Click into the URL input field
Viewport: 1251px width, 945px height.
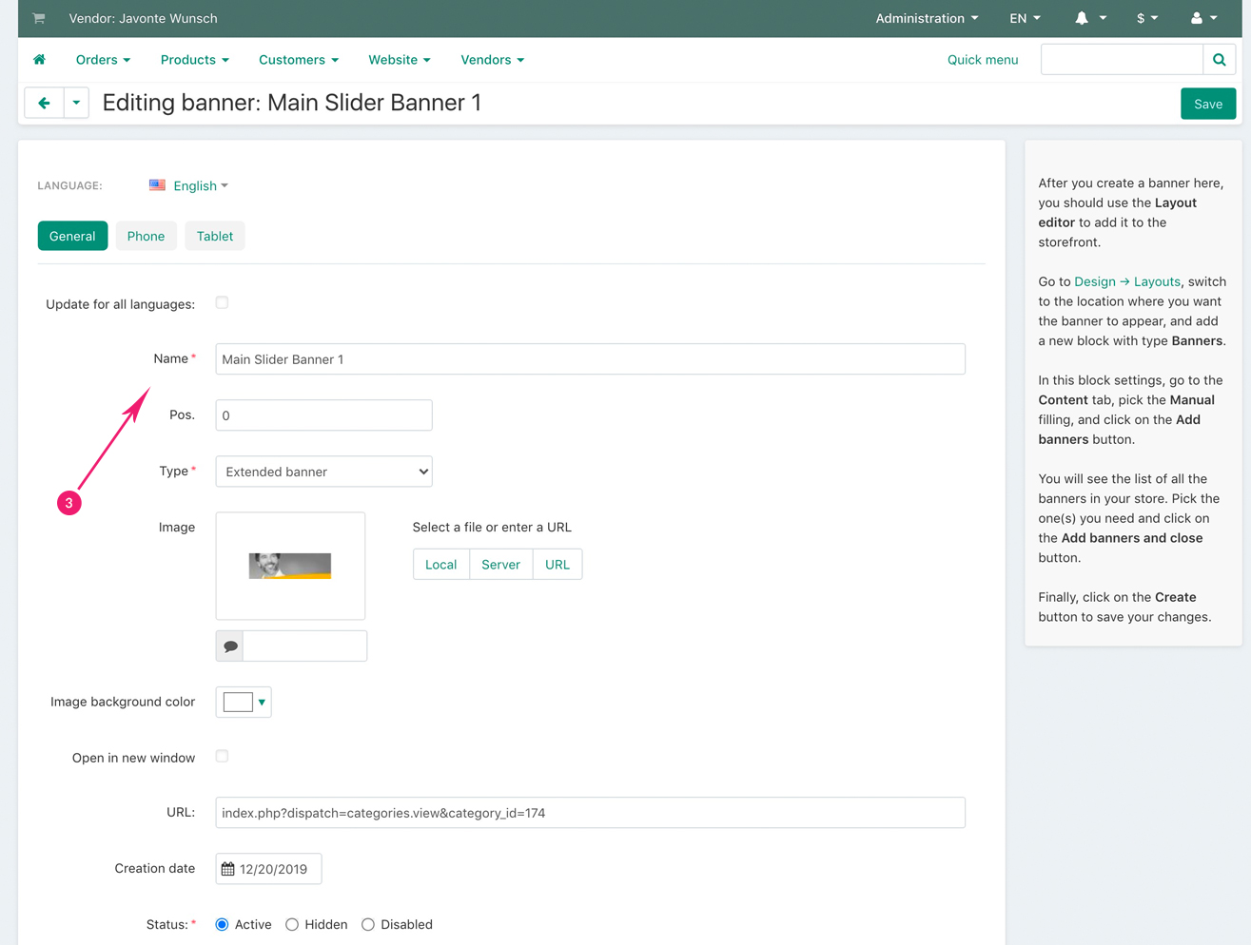tap(590, 813)
